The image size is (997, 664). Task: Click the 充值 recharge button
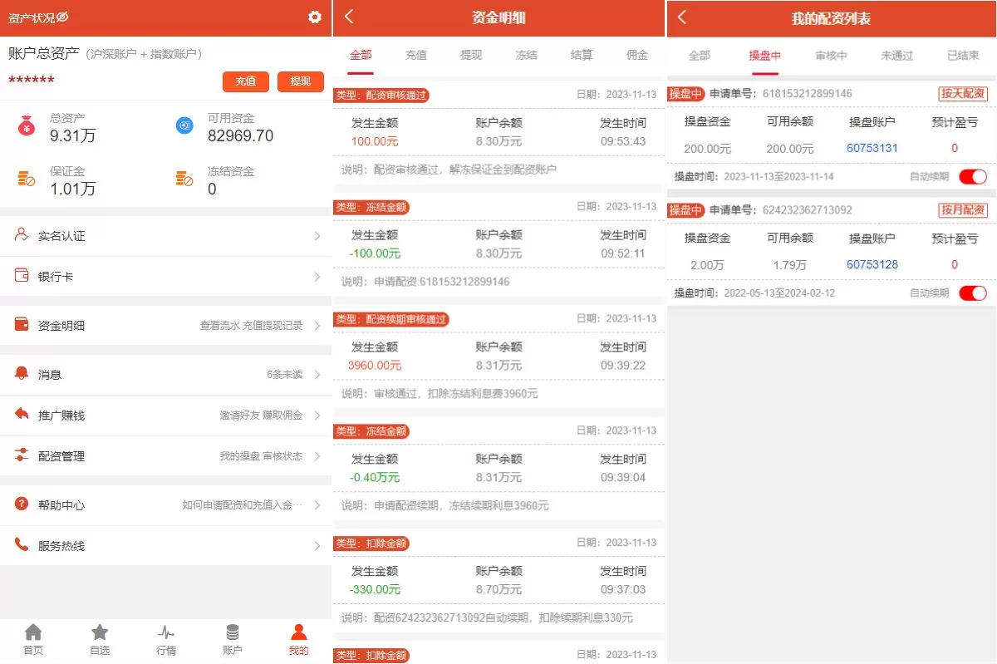click(246, 81)
